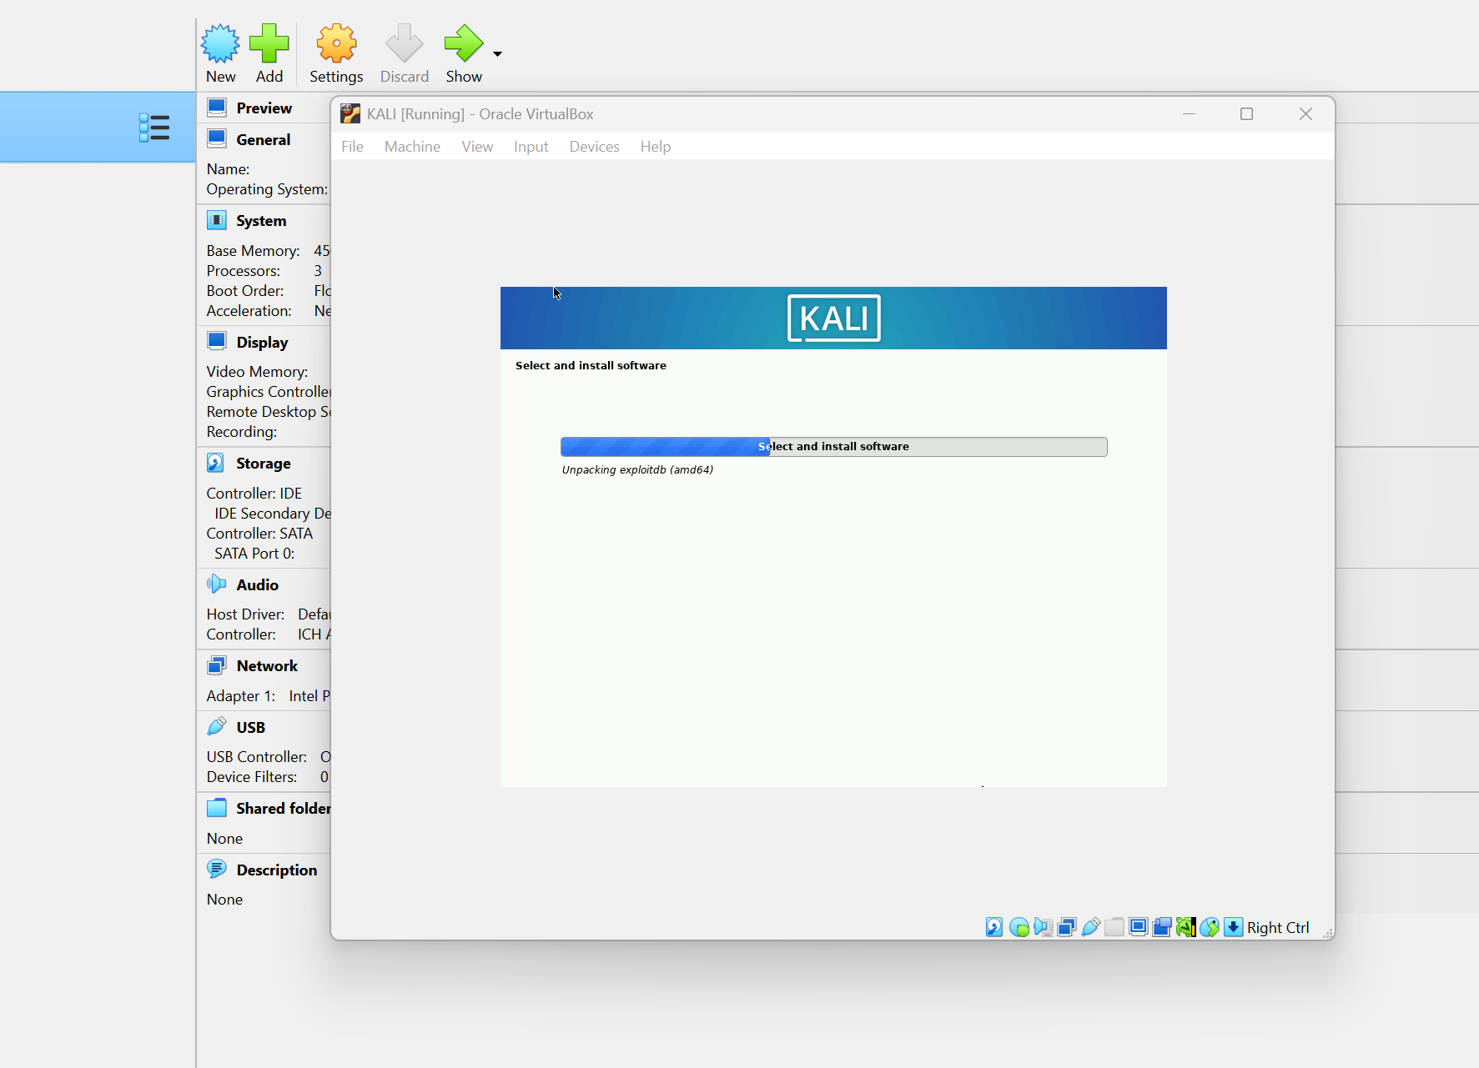The image size is (1479, 1068).
Task: Click 'Controller: SATA' entry
Action: (x=259, y=534)
